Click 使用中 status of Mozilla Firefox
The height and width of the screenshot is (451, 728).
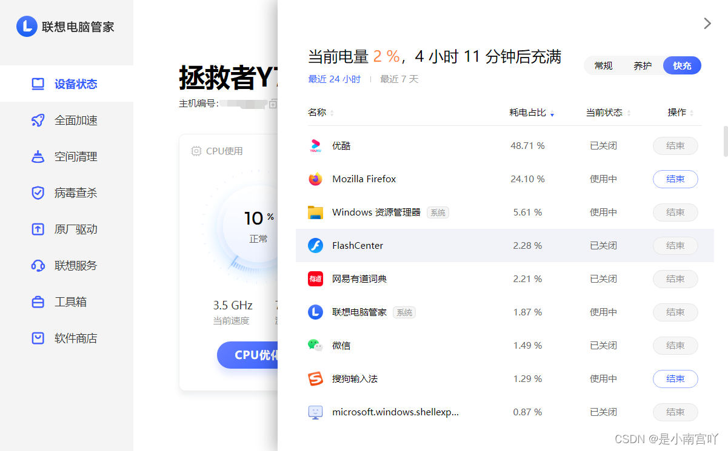click(603, 179)
